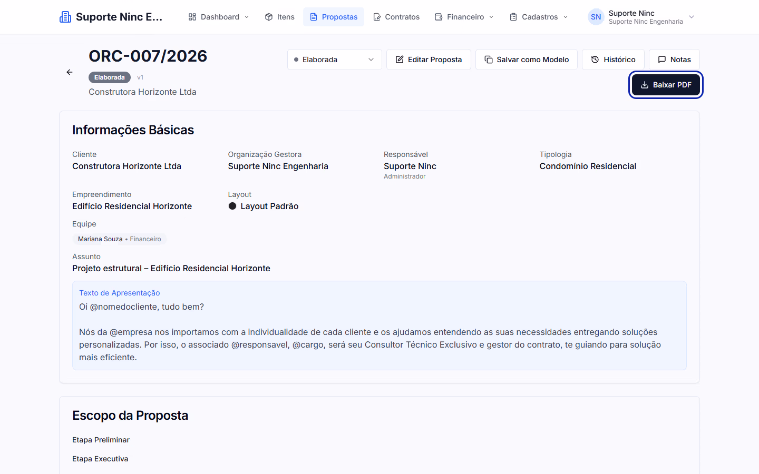Open the user account chevron menu
The width and height of the screenshot is (759, 474).
692,17
